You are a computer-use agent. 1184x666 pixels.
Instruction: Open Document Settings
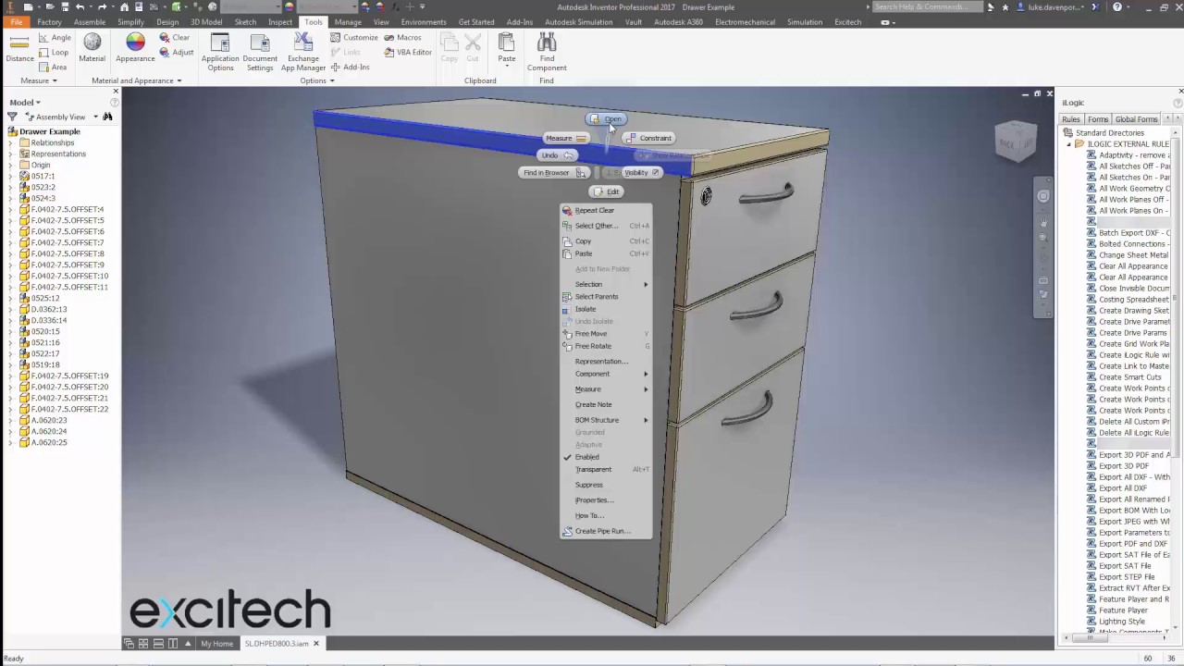point(260,52)
